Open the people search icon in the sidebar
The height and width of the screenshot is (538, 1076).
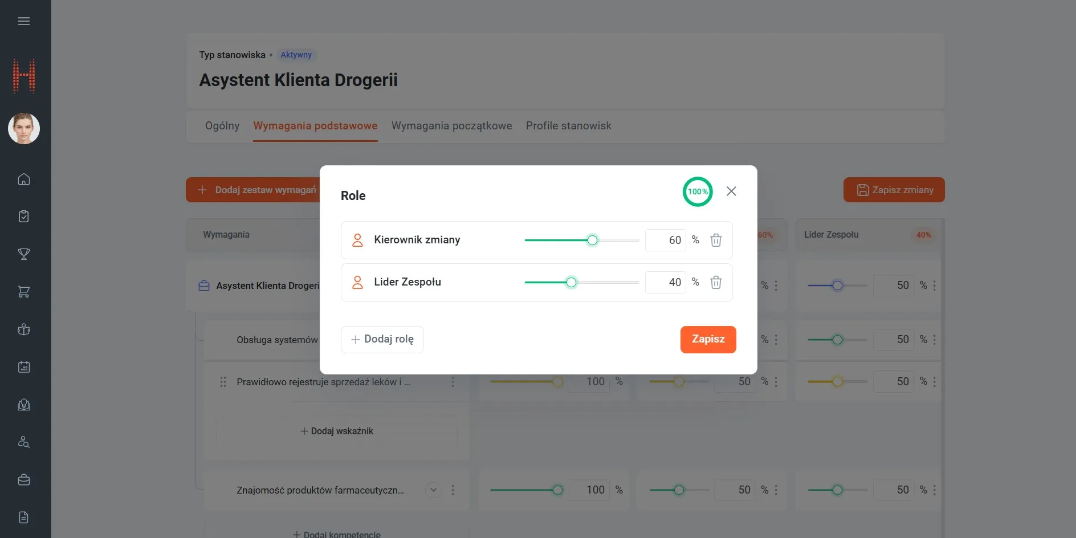point(24,442)
